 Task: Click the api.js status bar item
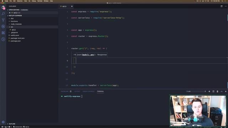[26, 127]
